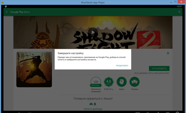Click the 8 946 437 reviews count
The height and width of the screenshot is (113, 186).
click(x=109, y=89)
